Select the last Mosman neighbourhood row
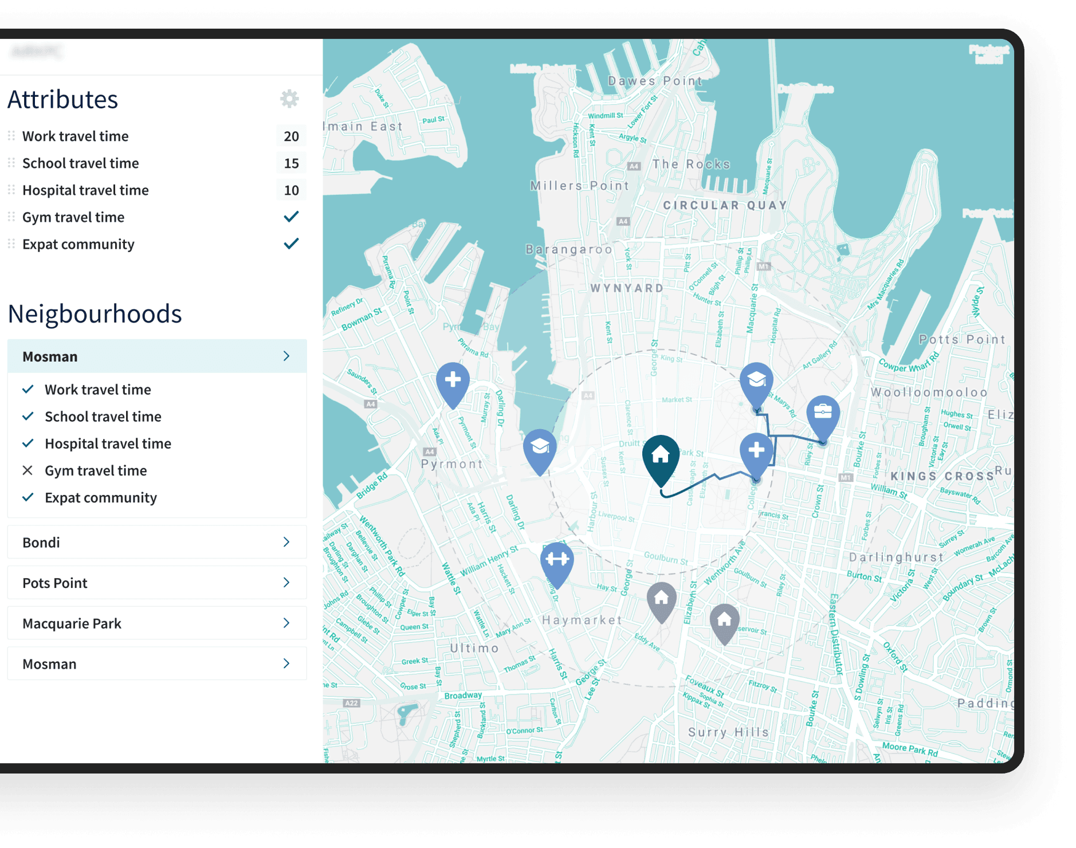 tap(157, 664)
